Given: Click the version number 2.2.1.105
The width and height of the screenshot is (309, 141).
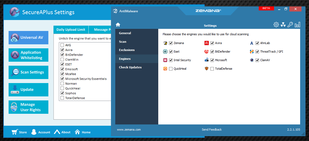Looking at the screenshot, I should coord(294,130).
